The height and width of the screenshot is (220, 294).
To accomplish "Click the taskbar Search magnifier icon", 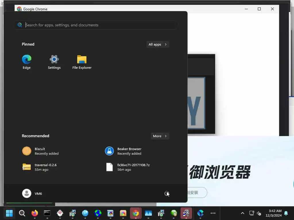I will [22, 213].
